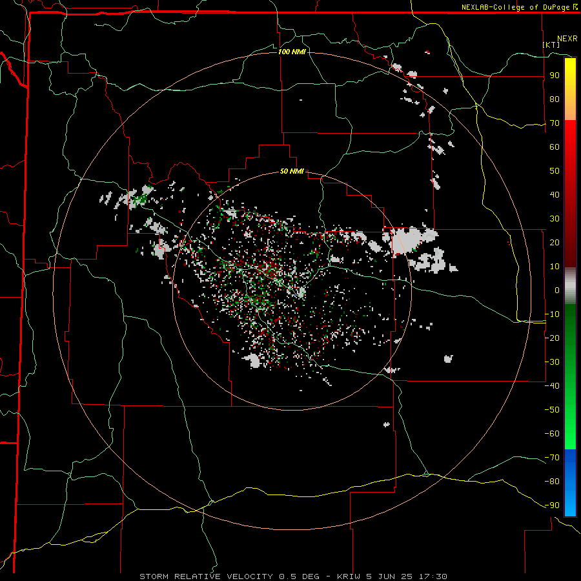Image resolution: width=581 pixels, height=581 pixels.
Task: Click the -40 value on the velocity scale
Action: click(552, 386)
